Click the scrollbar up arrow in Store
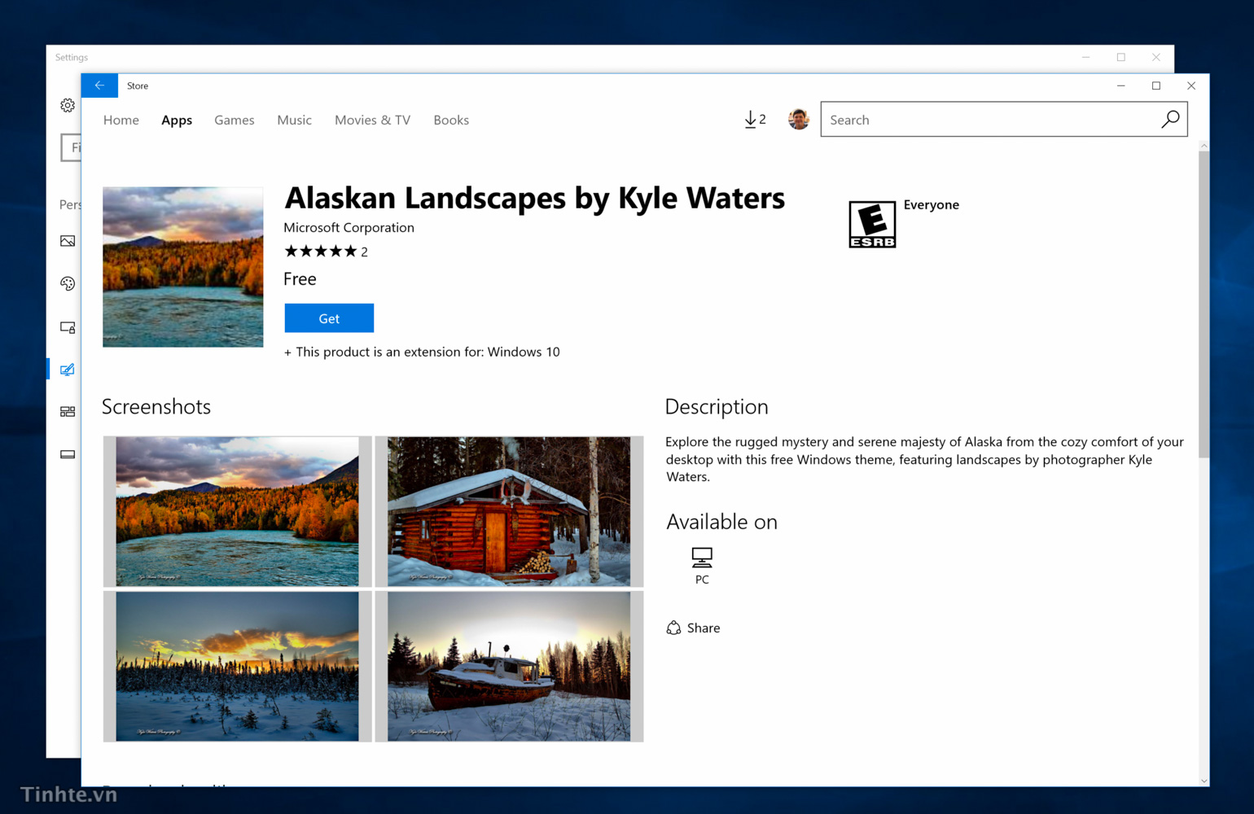 coord(1204,146)
